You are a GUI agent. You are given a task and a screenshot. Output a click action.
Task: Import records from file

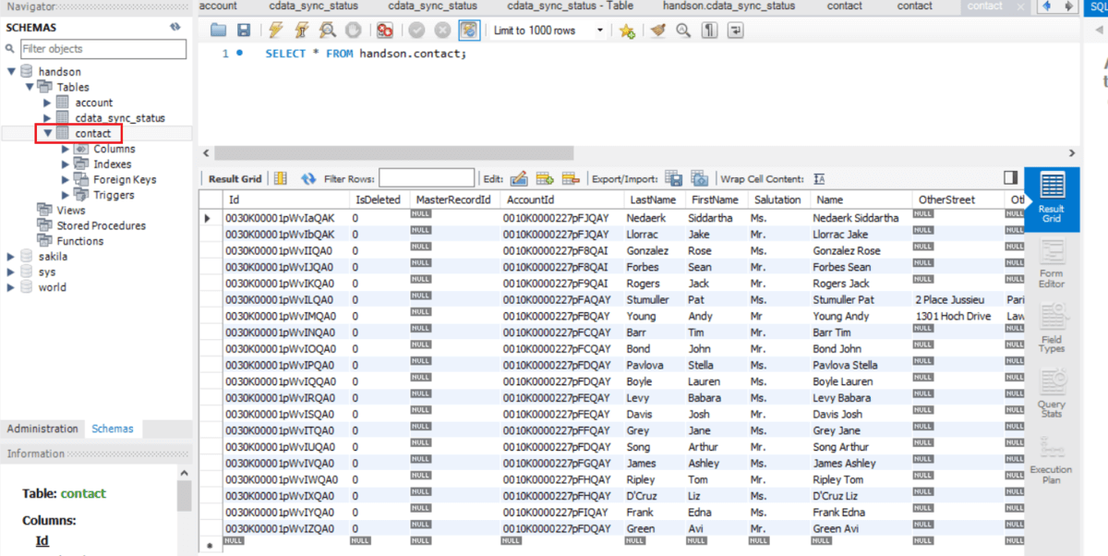point(700,178)
